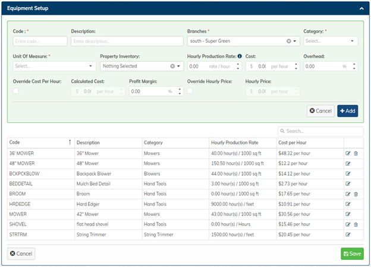Edit the HRDEDGE equipment entry
This screenshot has width=371, height=267.
(348, 204)
